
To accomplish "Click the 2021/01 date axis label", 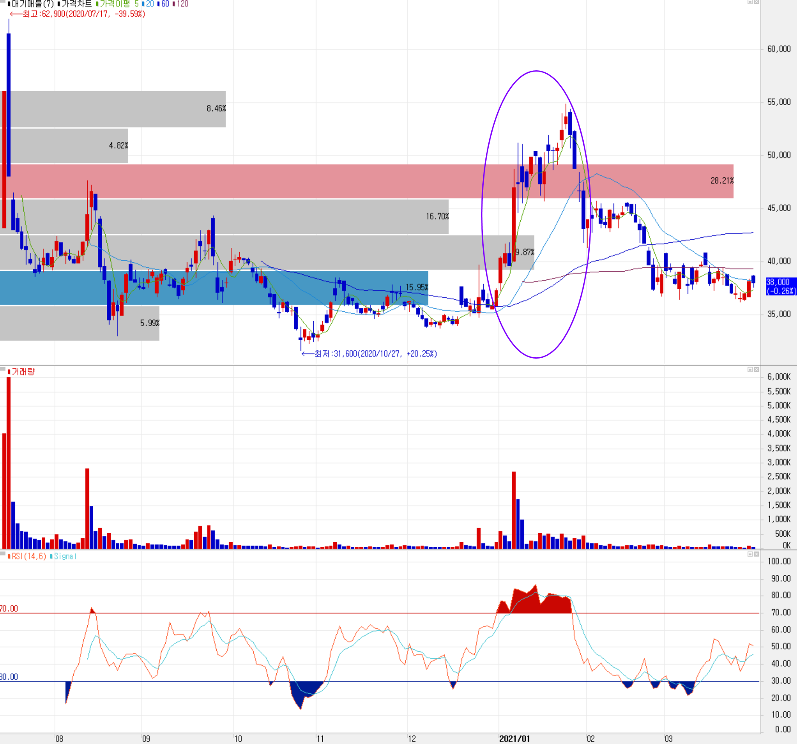I will pos(515,739).
